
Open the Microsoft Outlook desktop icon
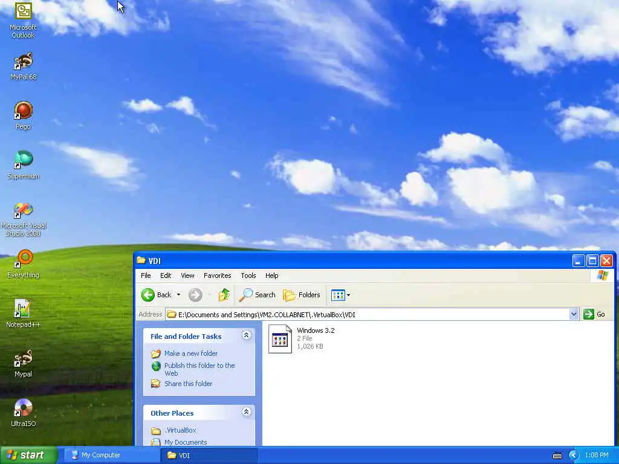(x=23, y=19)
